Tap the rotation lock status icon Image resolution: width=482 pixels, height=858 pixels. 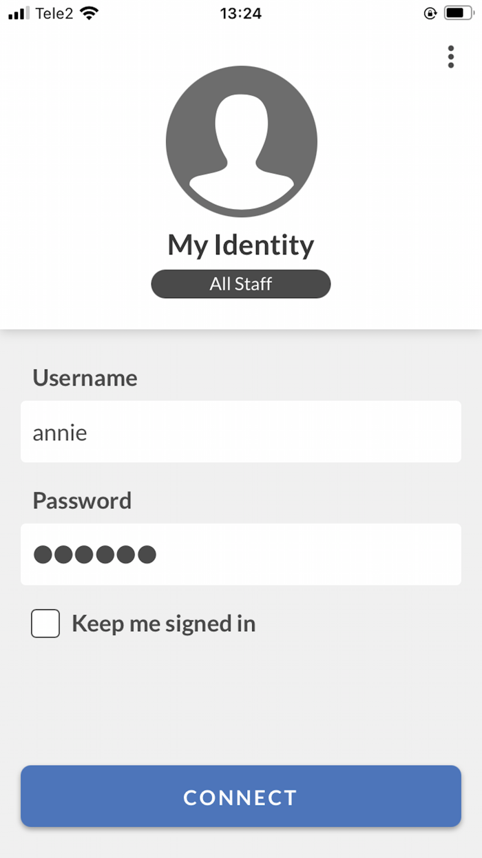430,13
